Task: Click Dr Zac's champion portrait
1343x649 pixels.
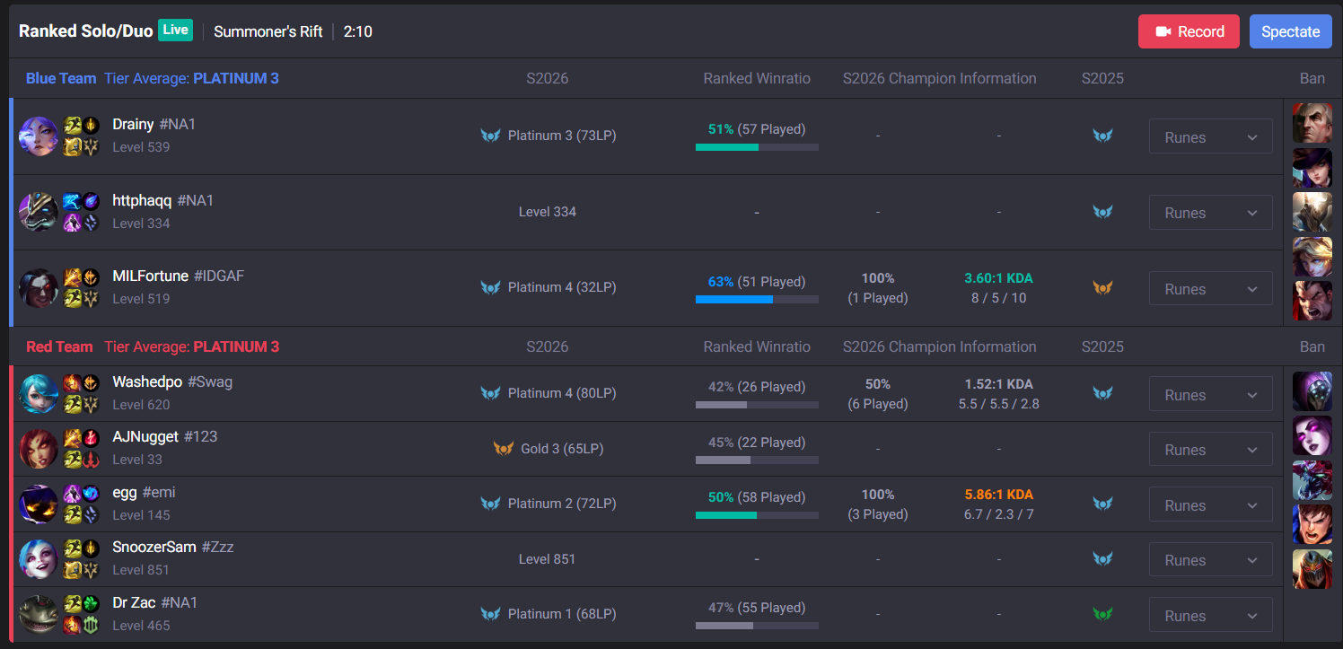Action: [x=39, y=615]
